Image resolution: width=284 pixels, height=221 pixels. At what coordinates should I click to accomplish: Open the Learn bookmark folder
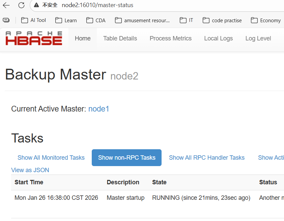[66, 21]
